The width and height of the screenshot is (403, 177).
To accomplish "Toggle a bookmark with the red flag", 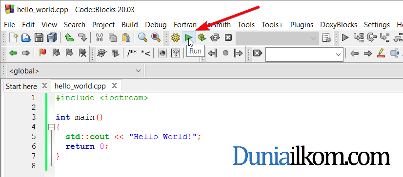I will pos(42,53).
